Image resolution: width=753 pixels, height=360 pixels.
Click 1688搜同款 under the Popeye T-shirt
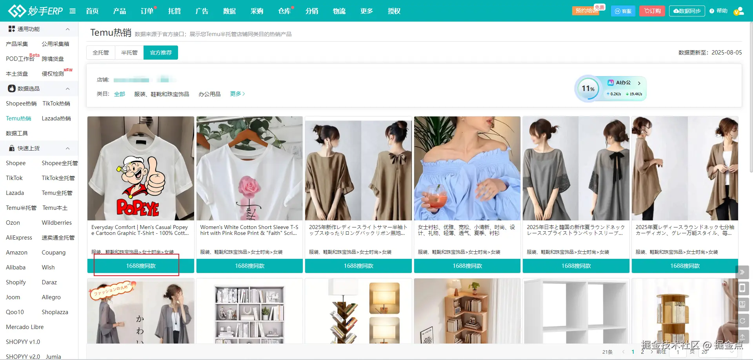coord(141,266)
